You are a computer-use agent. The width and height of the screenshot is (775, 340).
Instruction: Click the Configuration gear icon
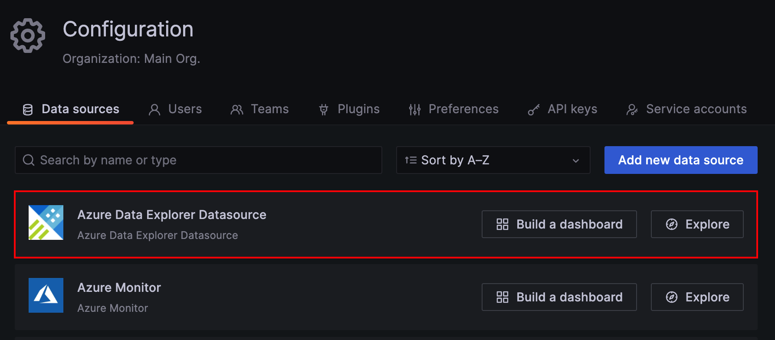(28, 36)
